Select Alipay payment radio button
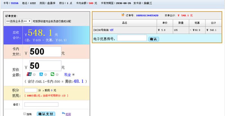Image resolution: width=225 pixels, height=116 pixels. click(x=46, y=74)
